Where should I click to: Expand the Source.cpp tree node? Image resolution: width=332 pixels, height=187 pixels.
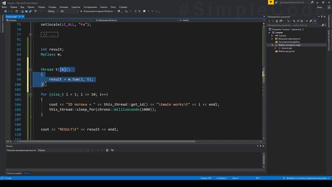click(x=275, y=48)
